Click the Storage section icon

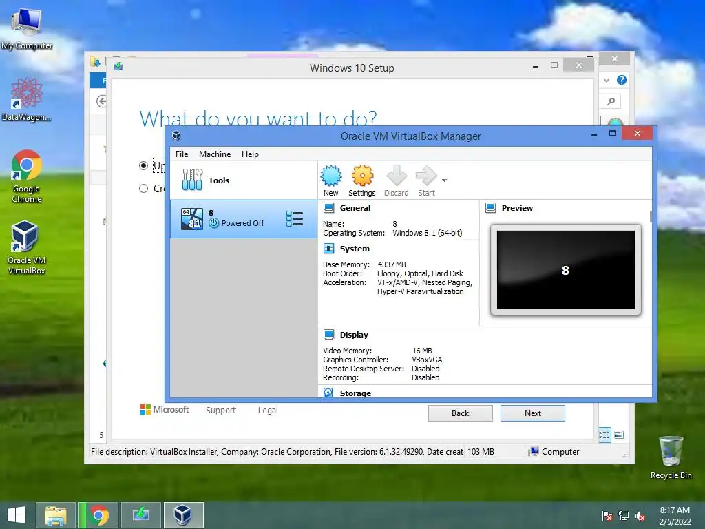[328, 393]
